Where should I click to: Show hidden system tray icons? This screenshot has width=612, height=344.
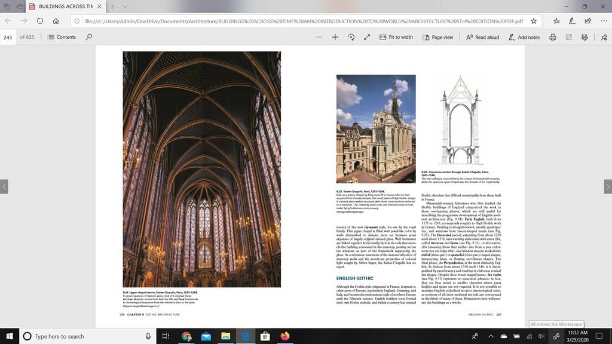(491, 336)
